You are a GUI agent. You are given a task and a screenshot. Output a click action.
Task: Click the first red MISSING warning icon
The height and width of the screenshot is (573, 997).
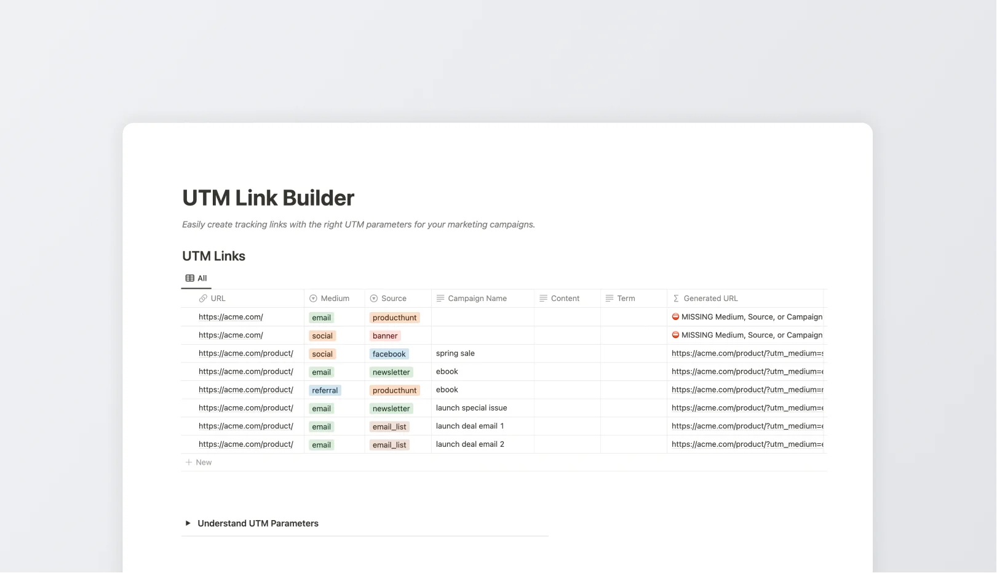click(x=675, y=317)
